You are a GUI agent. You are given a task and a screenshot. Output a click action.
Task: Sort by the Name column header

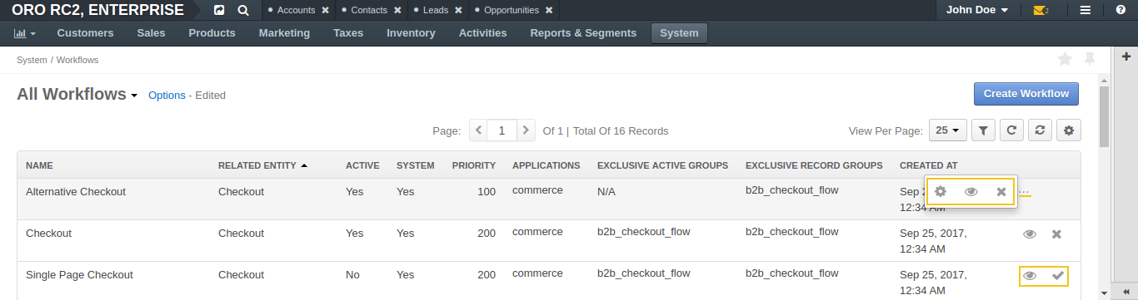39,165
